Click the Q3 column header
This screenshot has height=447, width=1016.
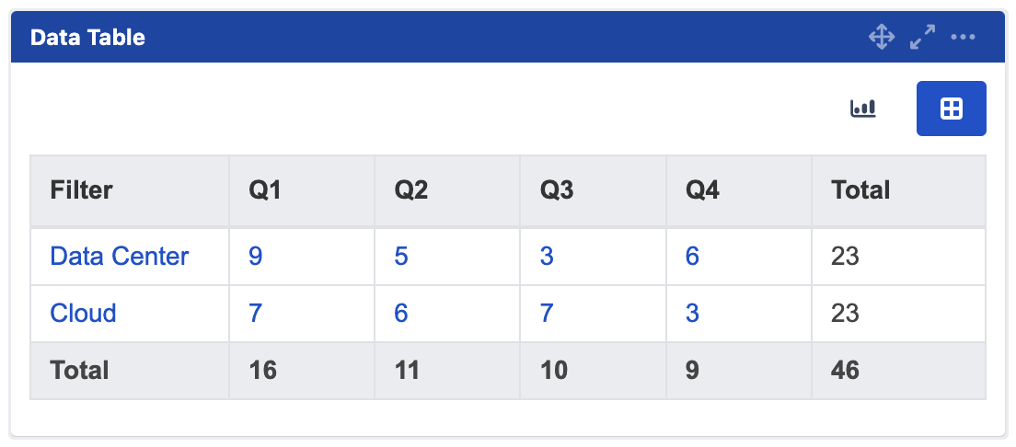coord(557,190)
